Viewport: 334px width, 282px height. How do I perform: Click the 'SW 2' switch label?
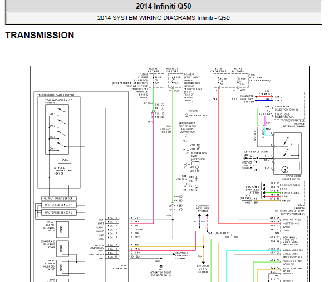click(52, 126)
